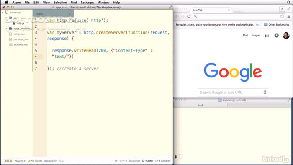The image size is (293, 165).
Task: Select the expressjs root folder
Action: [15, 12]
